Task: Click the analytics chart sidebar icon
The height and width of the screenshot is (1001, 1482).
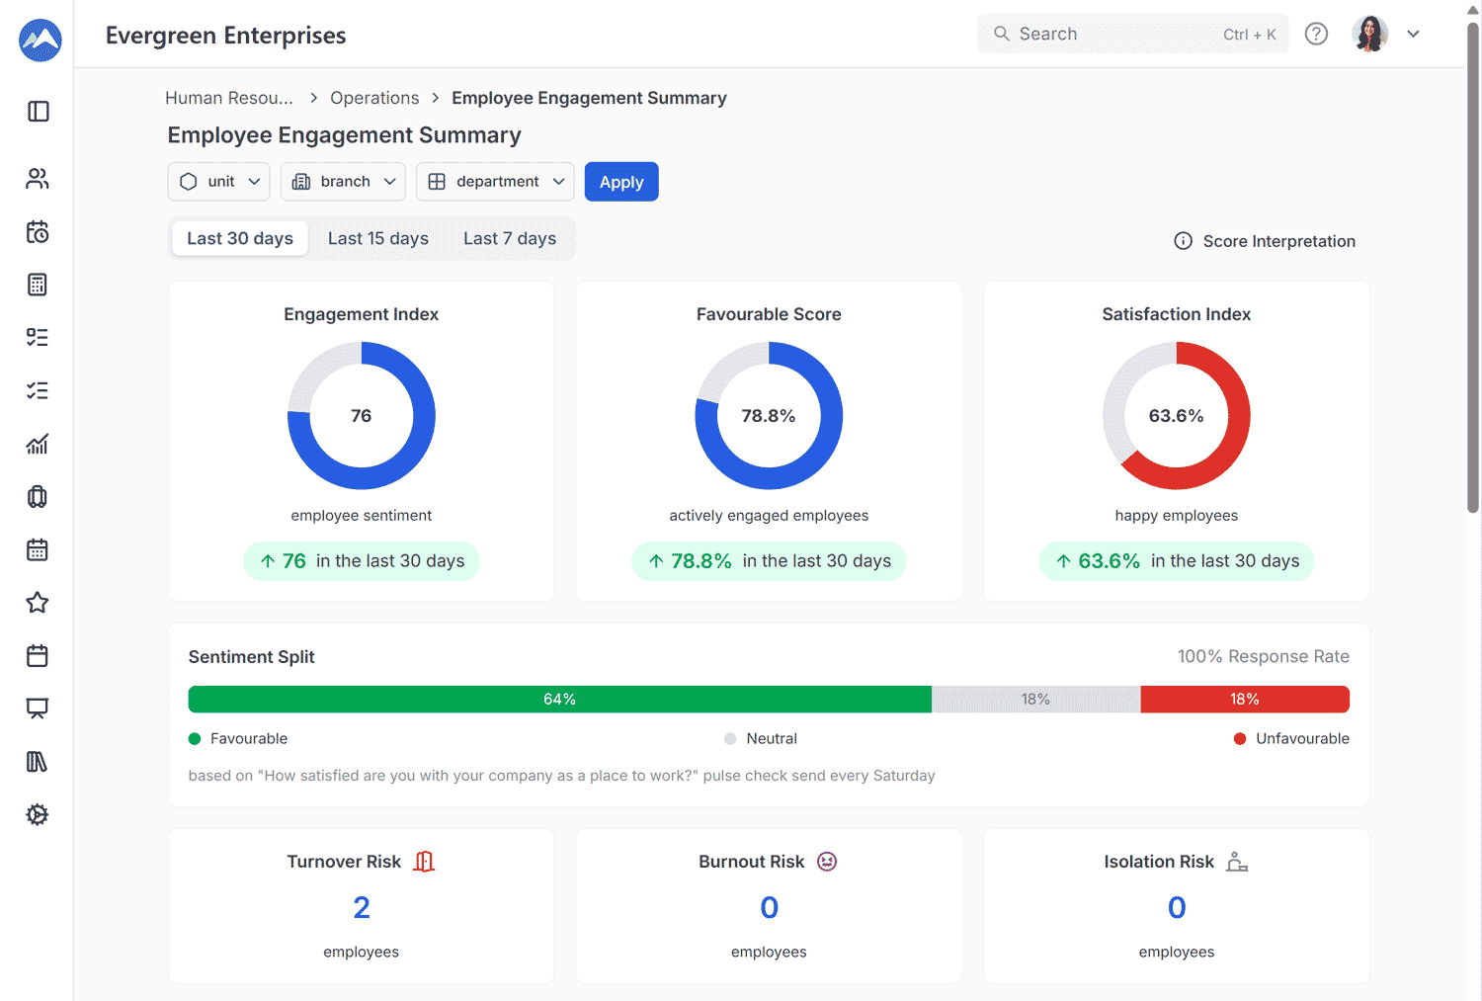Action: (38, 444)
